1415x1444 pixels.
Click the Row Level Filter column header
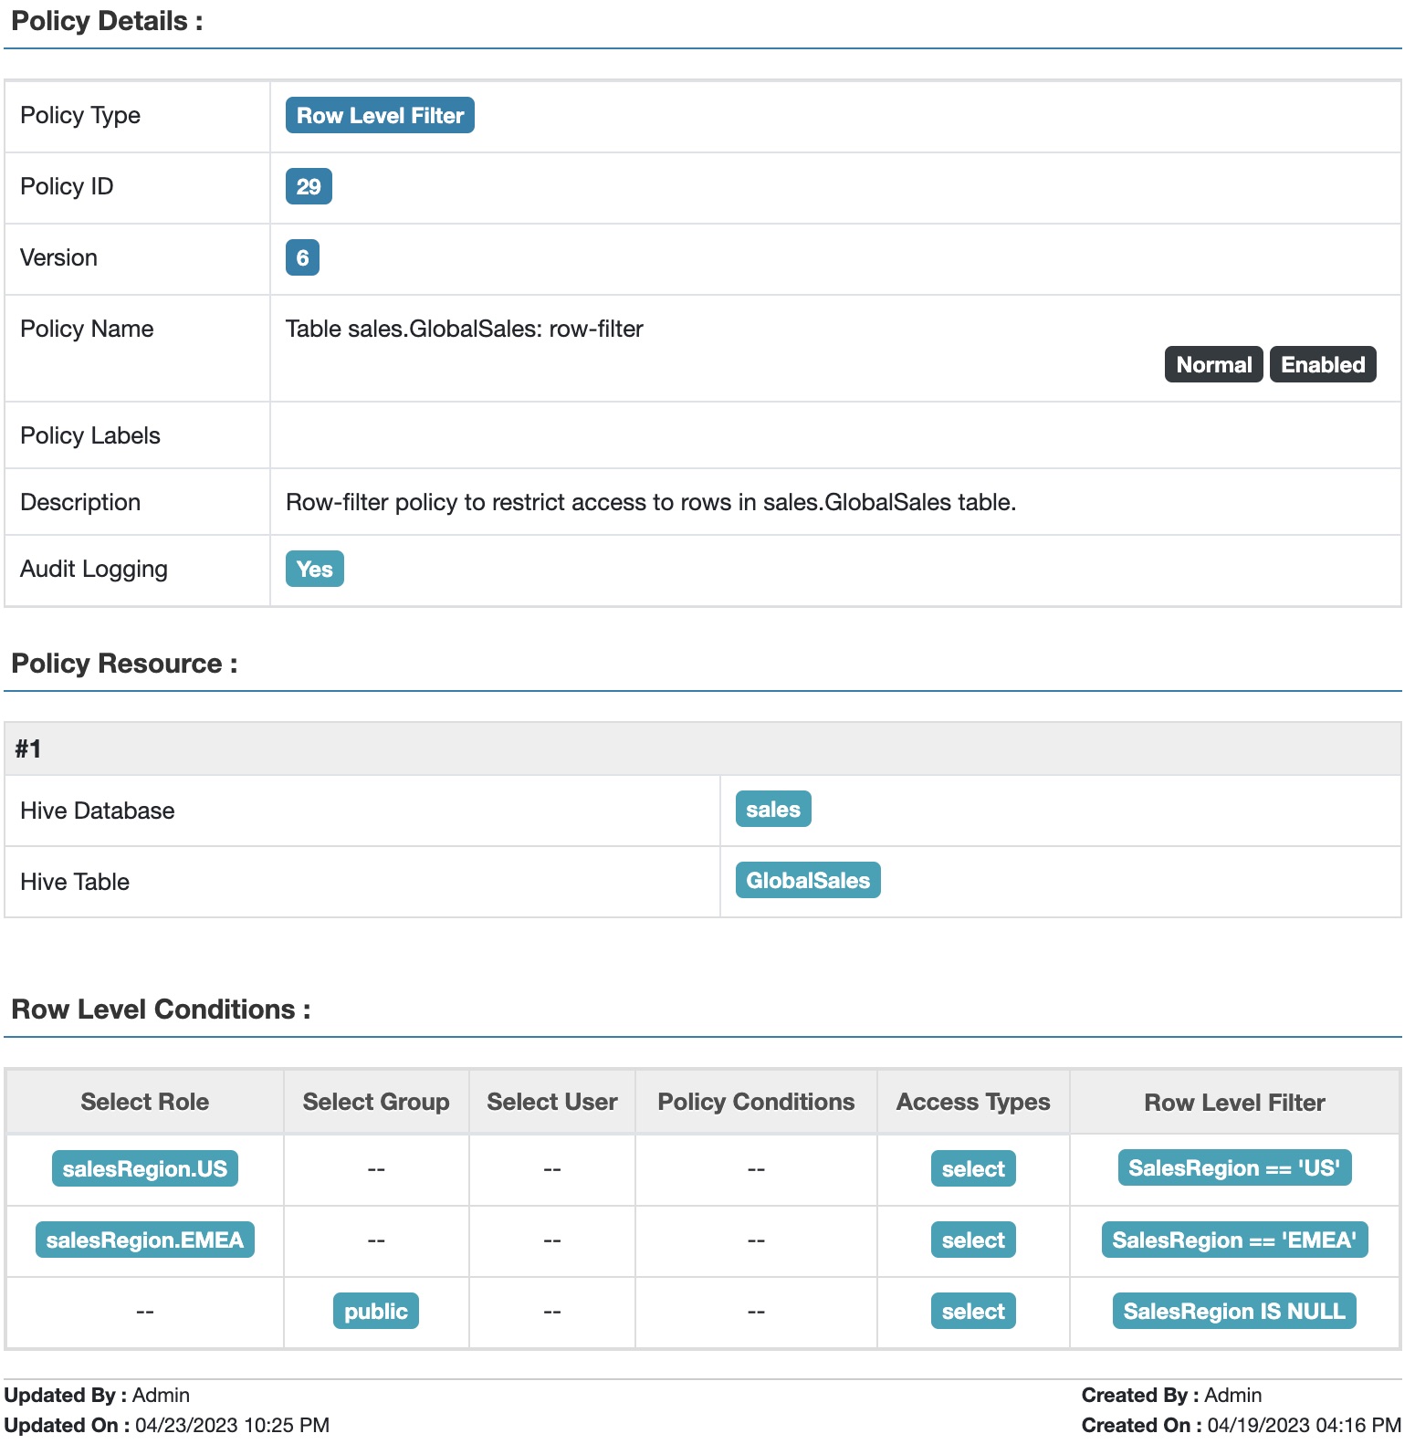point(1233,1104)
